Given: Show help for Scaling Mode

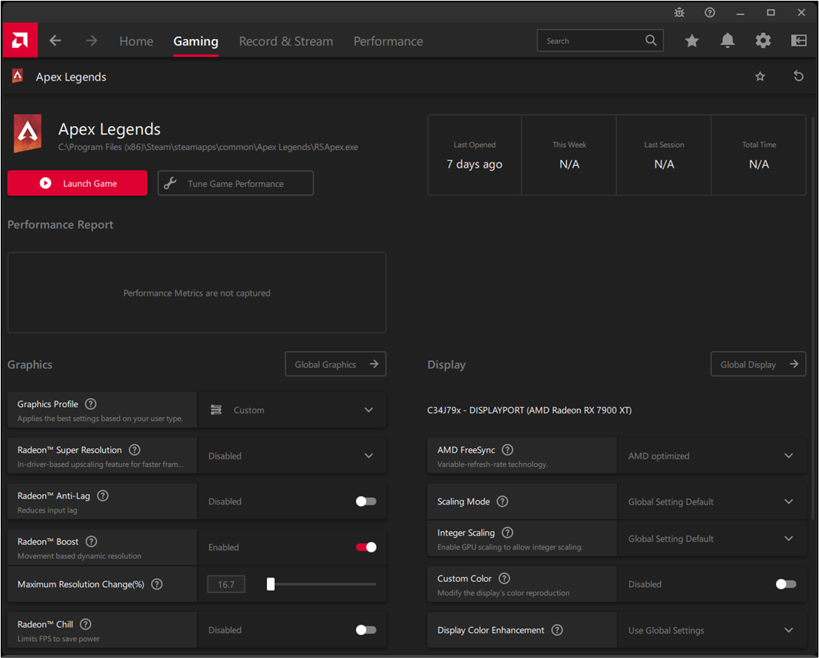Looking at the screenshot, I should tap(502, 501).
